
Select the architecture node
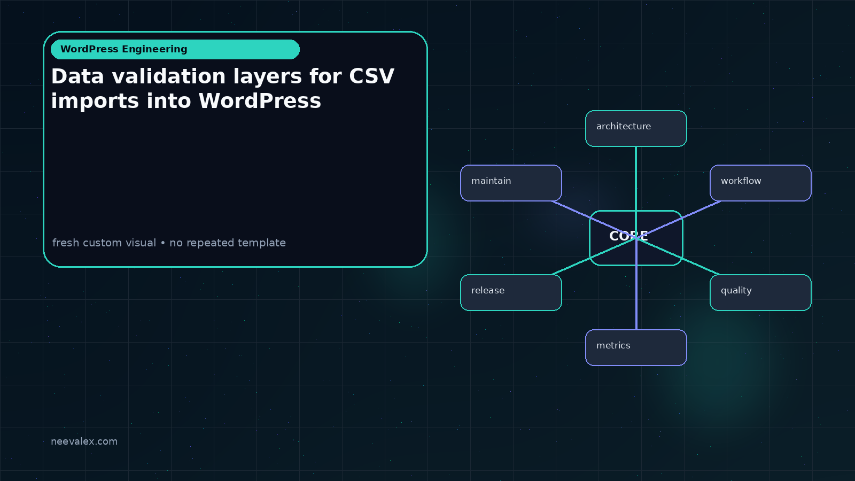point(636,128)
